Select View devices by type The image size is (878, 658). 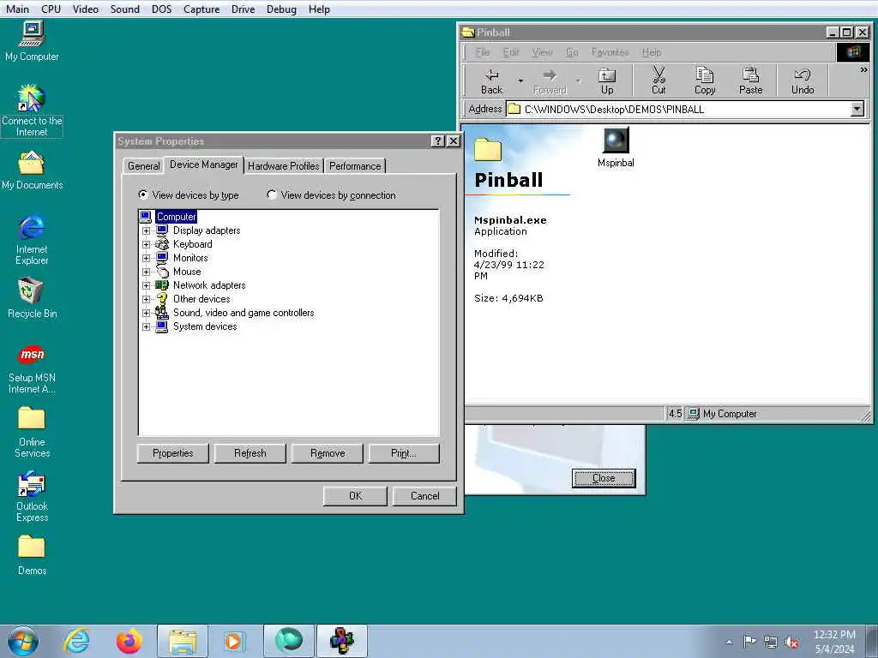point(189,194)
